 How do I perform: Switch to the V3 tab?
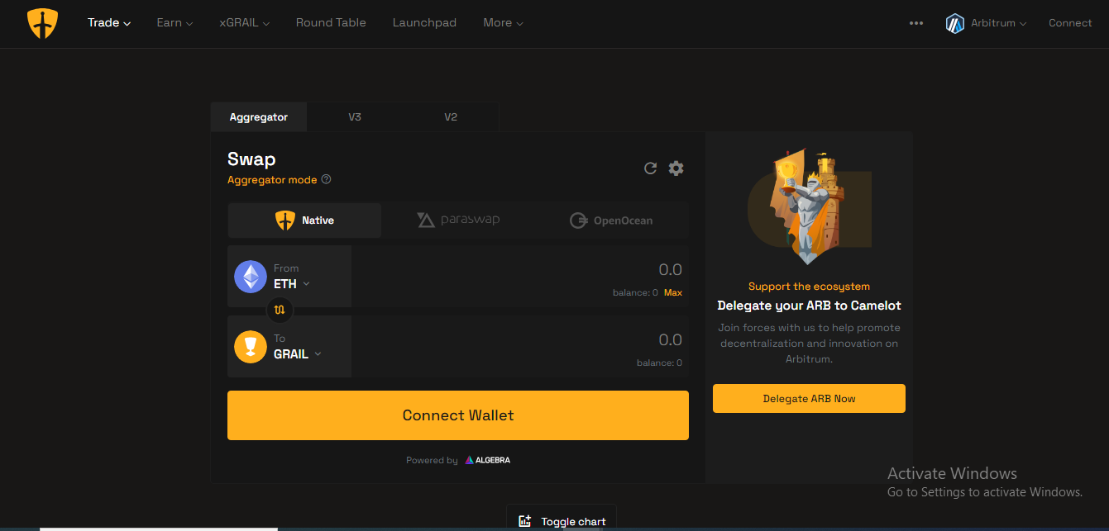355,117
